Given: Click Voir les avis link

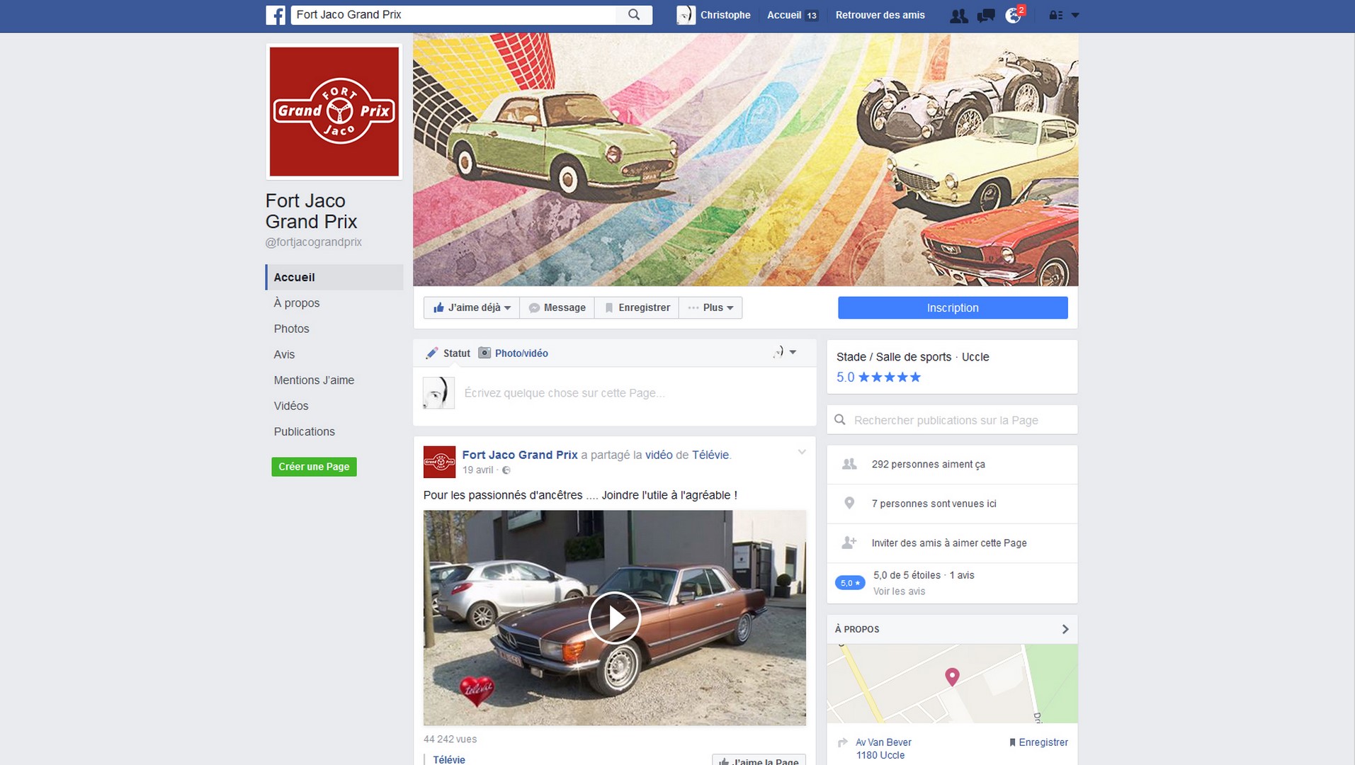Looking at the screenshot, I should tap(899, 591).
